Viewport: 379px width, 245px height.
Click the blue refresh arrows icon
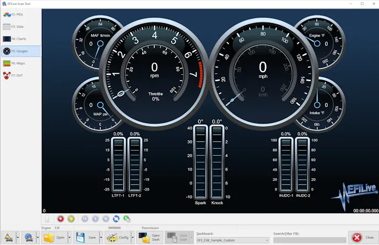click(116, 219)
